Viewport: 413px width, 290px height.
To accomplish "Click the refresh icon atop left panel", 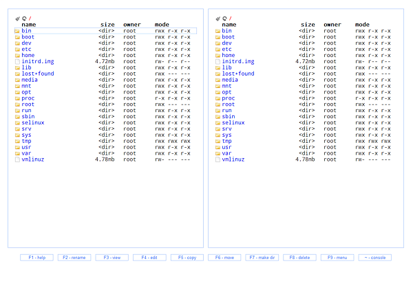I will pos(23,19).
